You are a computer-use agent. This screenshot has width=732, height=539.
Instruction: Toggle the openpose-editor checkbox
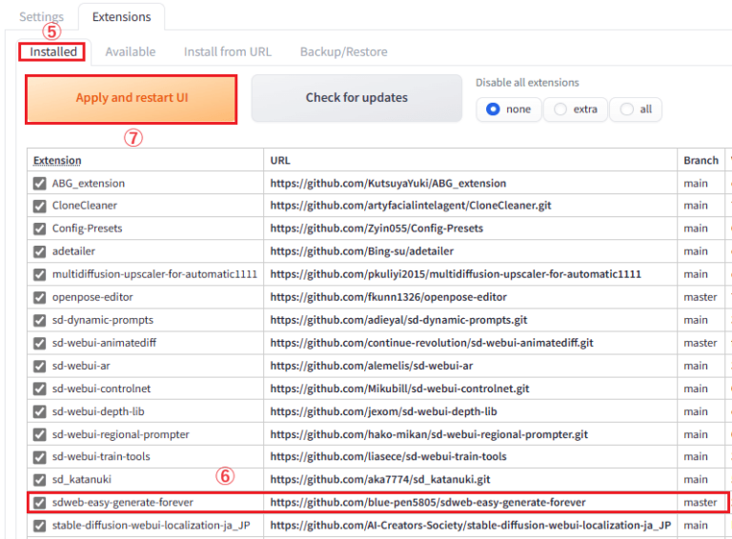[39, 297]
